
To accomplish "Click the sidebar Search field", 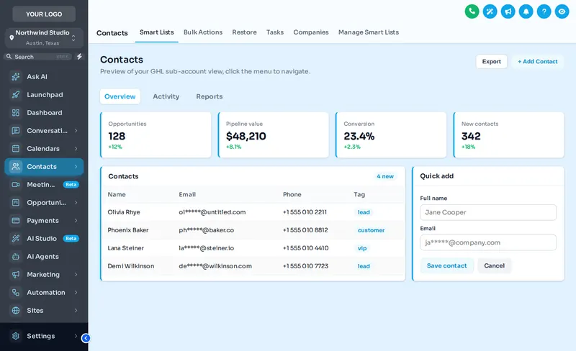I will click(38, 57).
